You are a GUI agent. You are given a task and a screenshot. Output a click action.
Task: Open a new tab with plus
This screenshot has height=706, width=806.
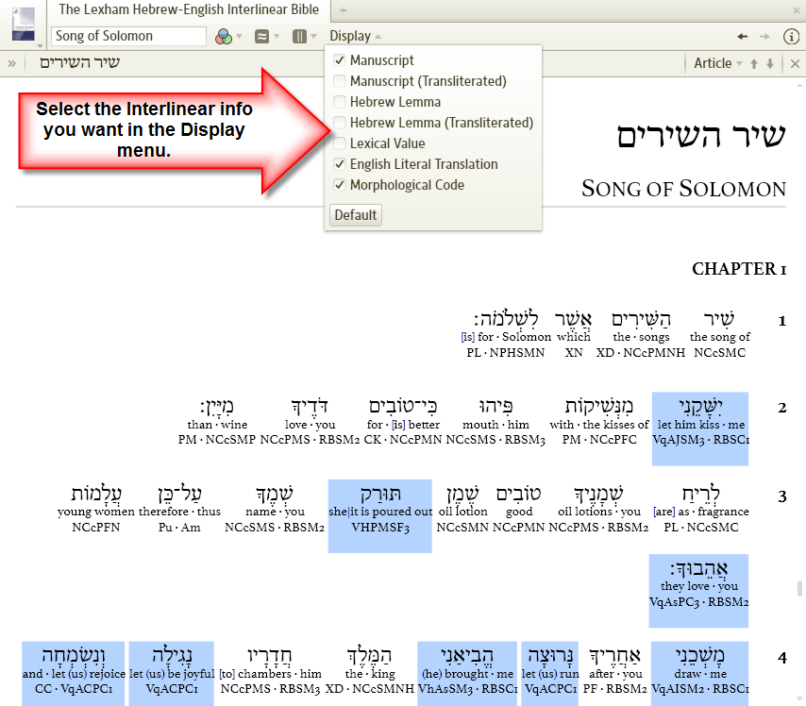tap(343, 9)
